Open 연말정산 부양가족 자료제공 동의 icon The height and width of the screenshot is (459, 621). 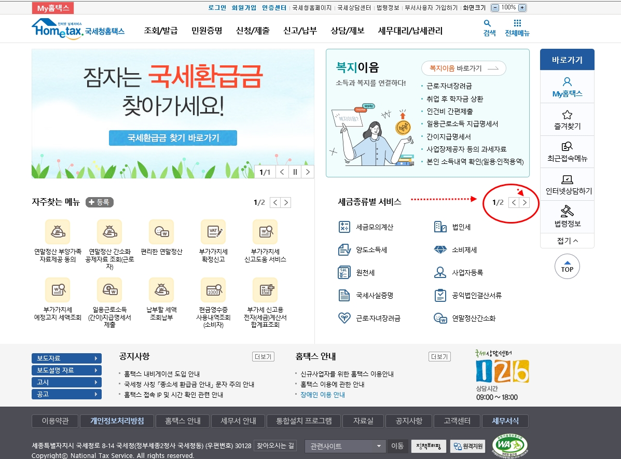click(x=58, y=232)
